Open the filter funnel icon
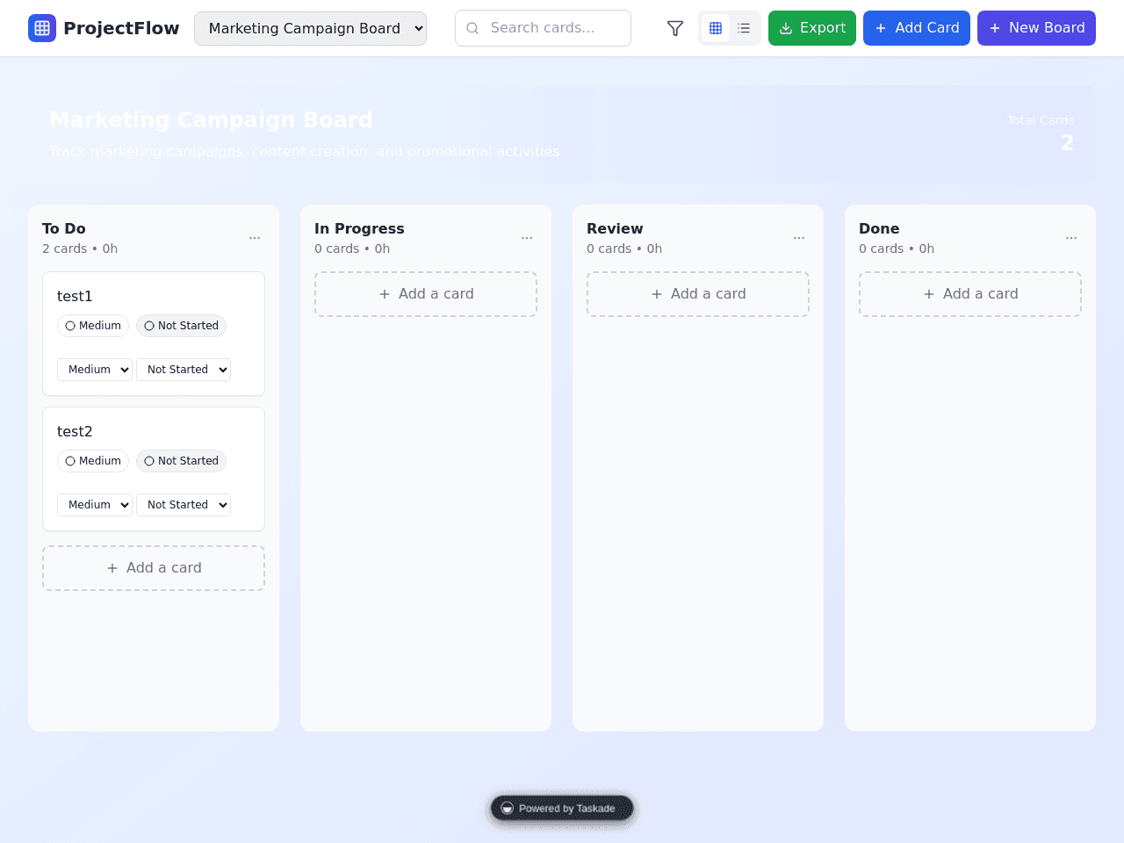 click(675, 28)
